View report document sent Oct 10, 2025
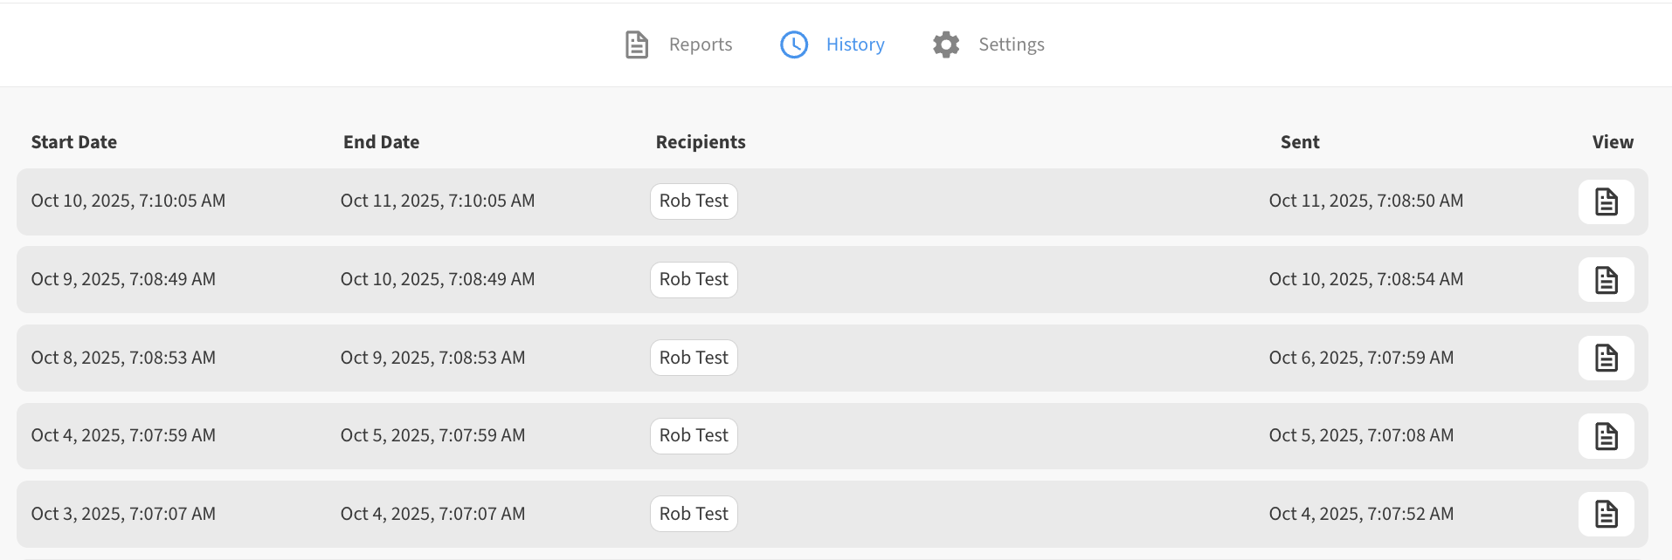The height and width of the screenshot is (560, 1672). 1606,280
